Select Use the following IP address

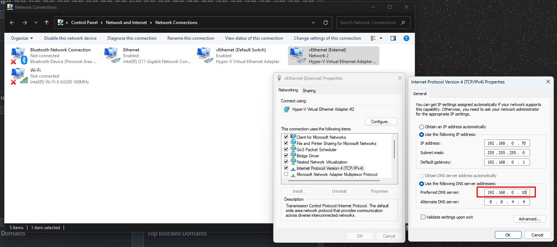pyautogui.click(x=422, y=134)
